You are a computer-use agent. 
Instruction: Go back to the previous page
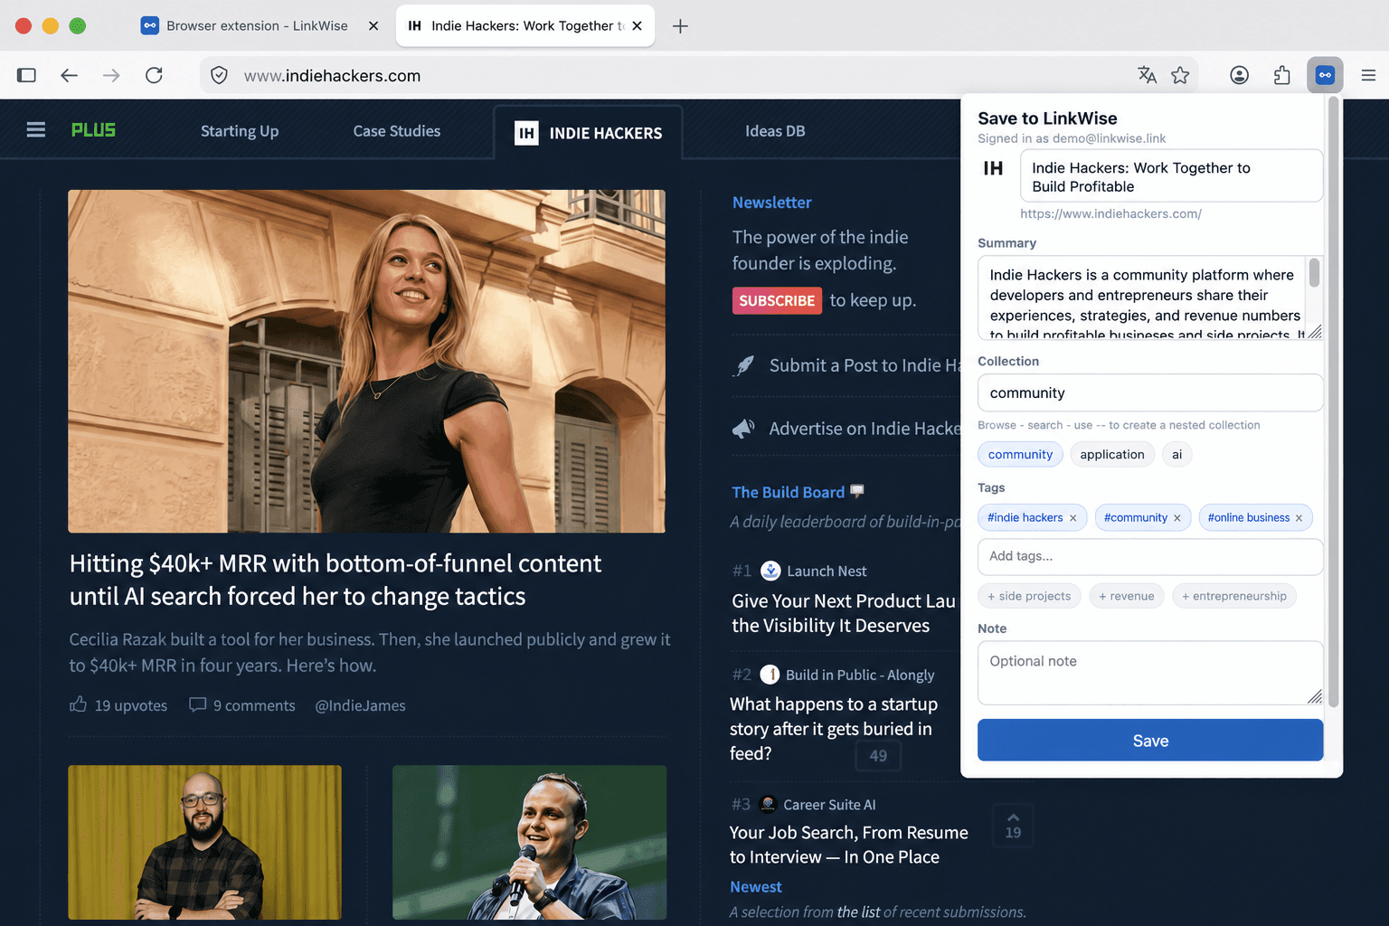69,75
